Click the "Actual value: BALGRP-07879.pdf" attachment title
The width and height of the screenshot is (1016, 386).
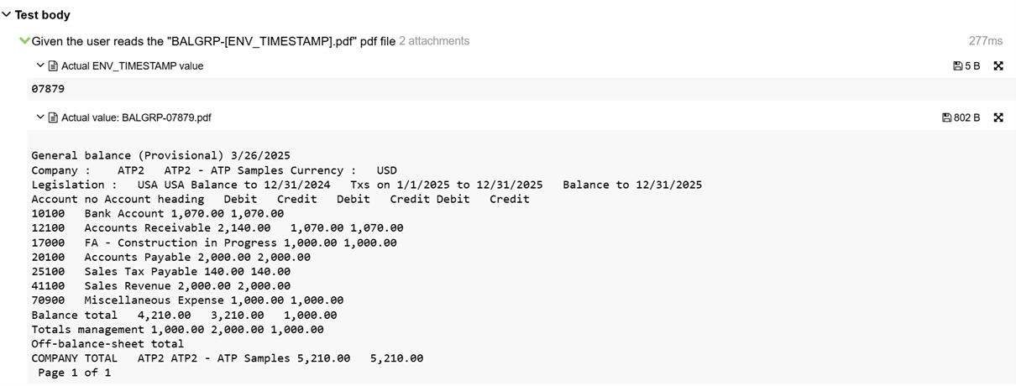(x=136, y=117)
